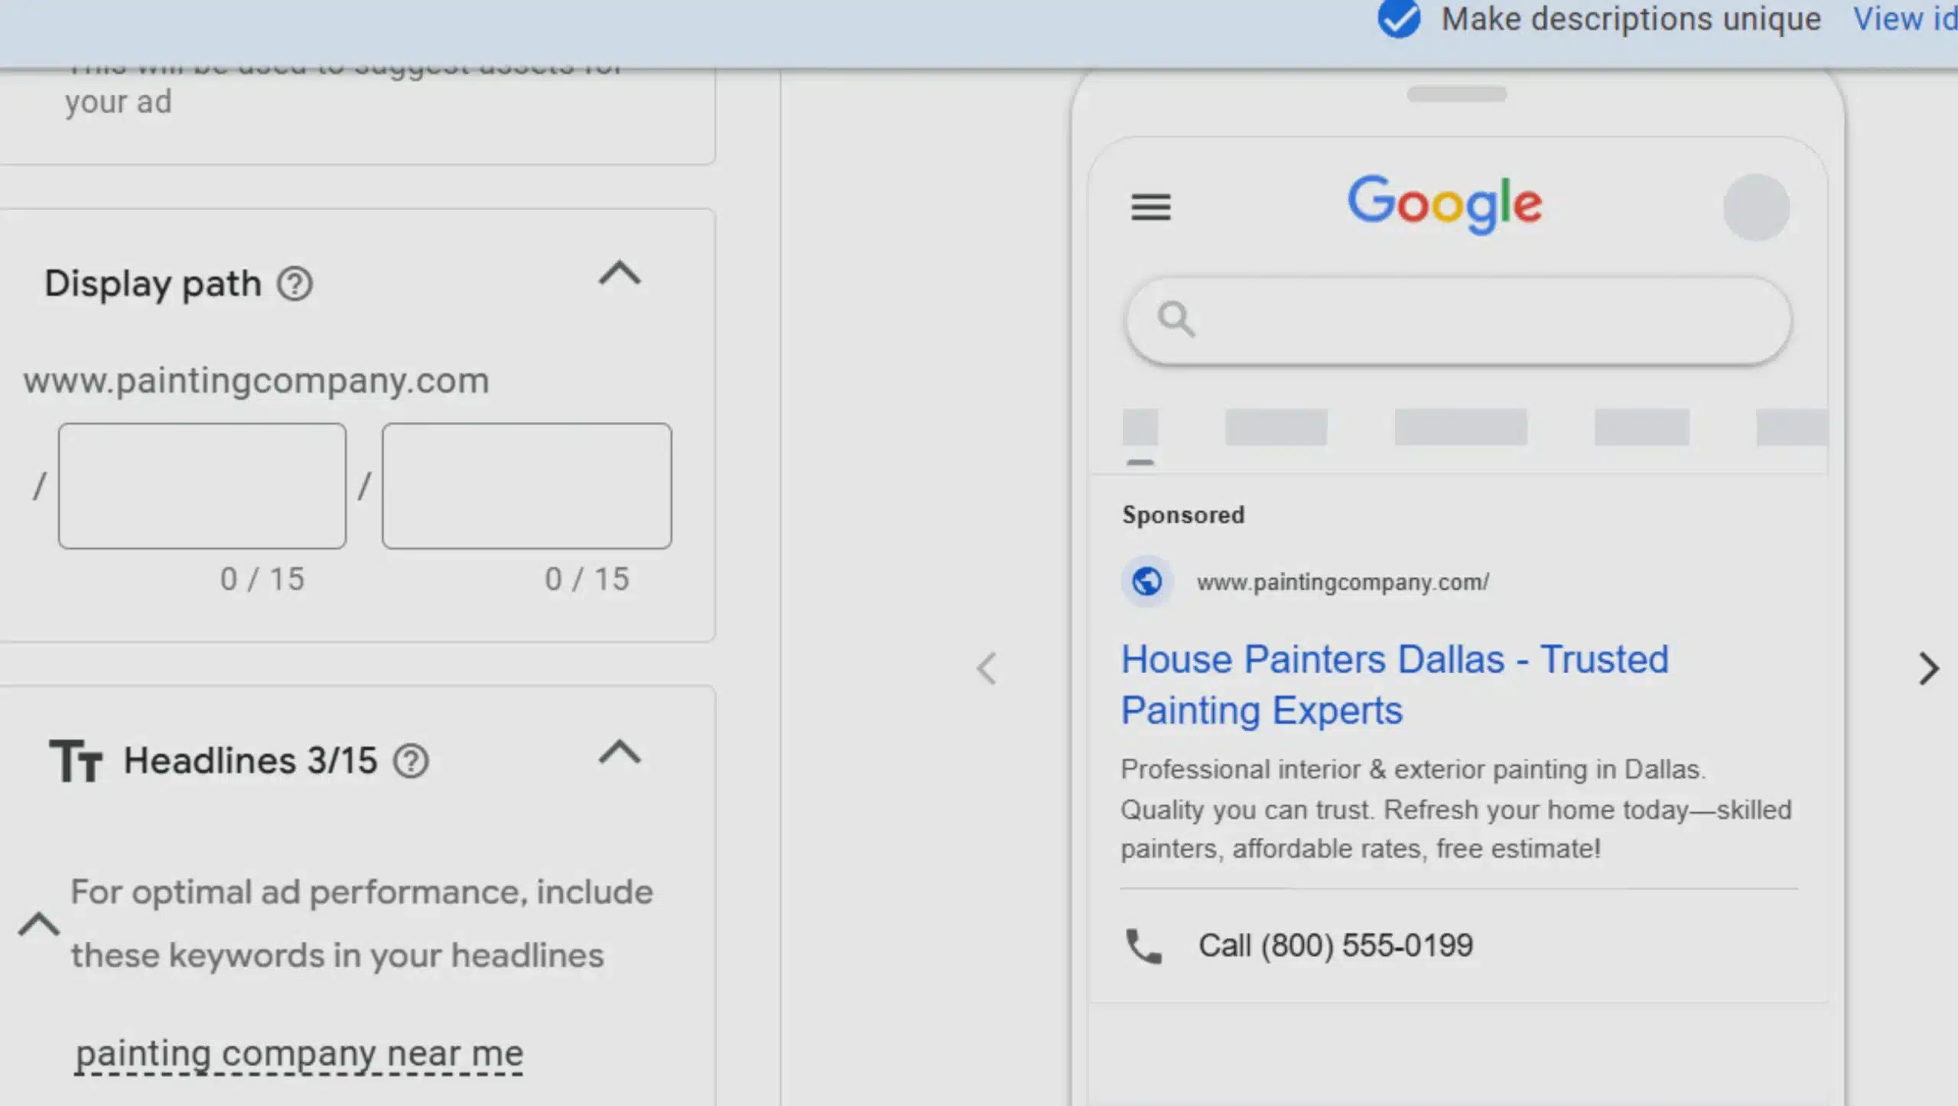Click the first display path input field

201,486
